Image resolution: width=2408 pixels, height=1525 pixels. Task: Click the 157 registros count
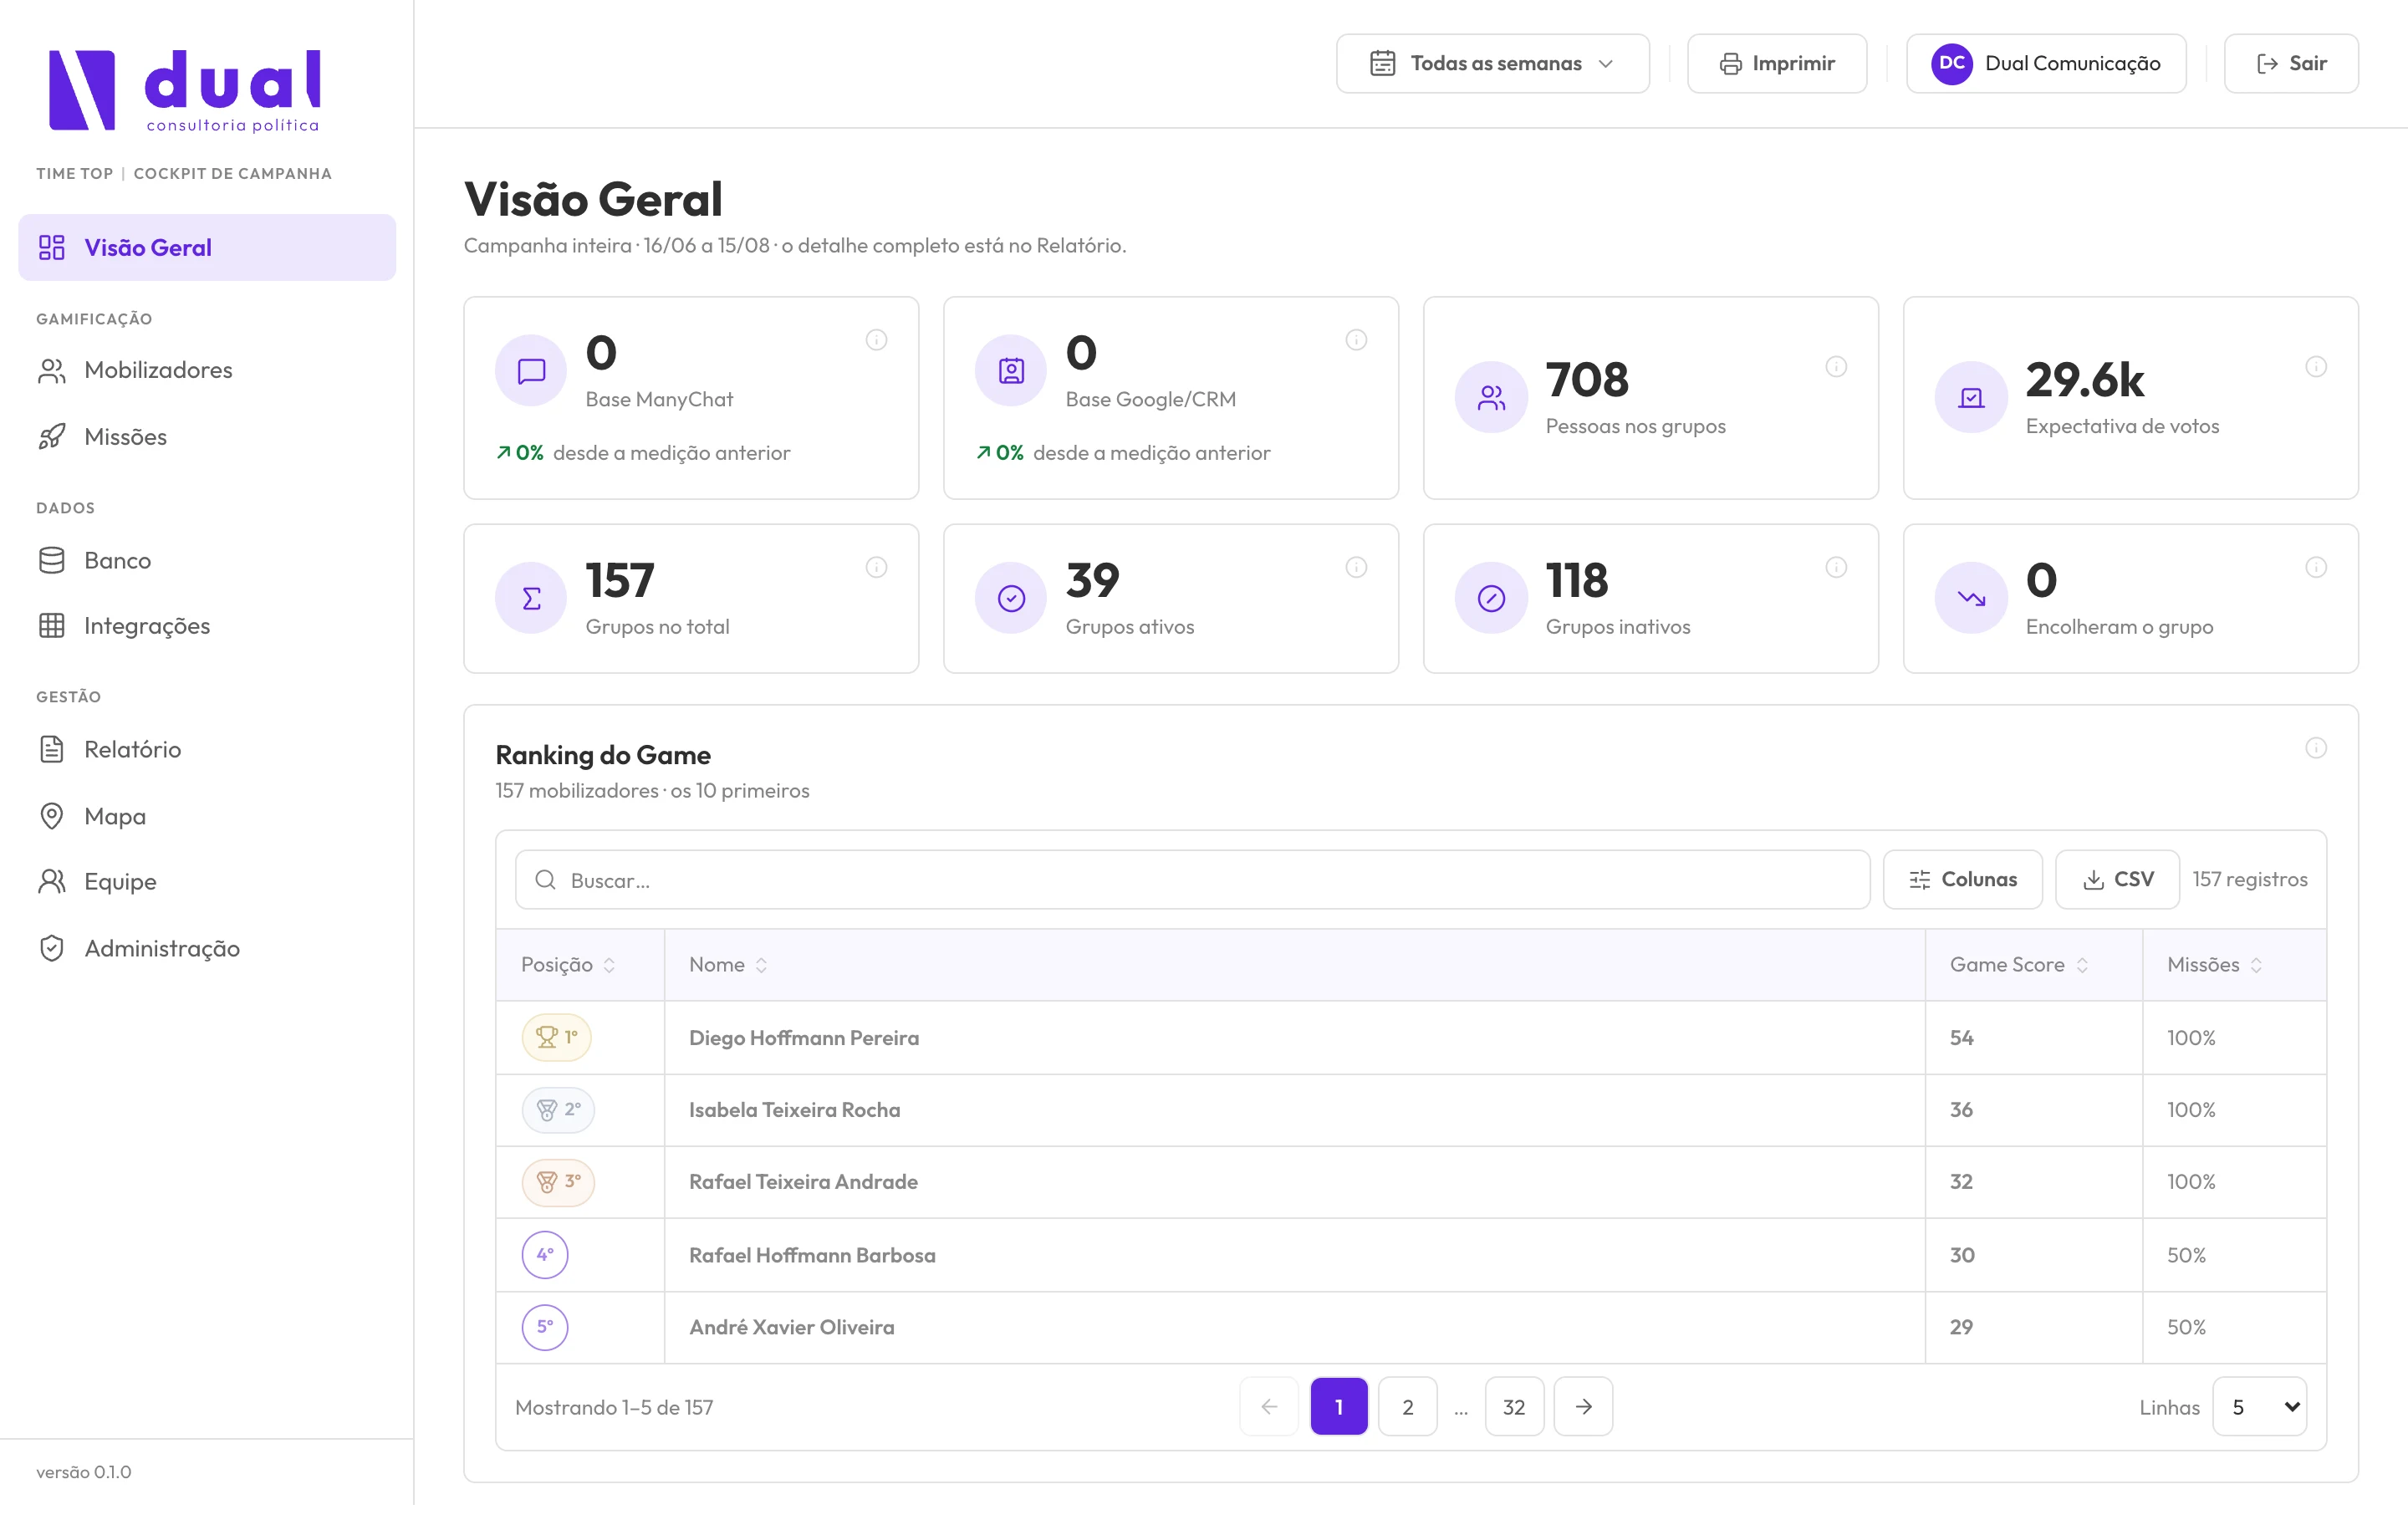coord(2250,880)
